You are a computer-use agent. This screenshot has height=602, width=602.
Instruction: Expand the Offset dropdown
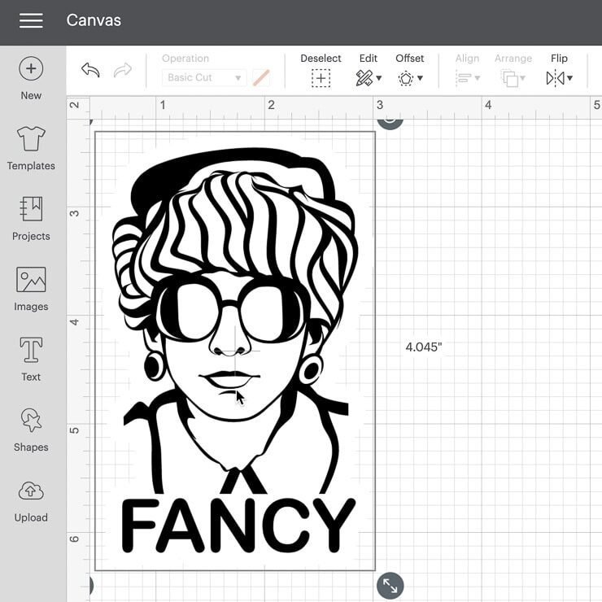pos(409,78)
